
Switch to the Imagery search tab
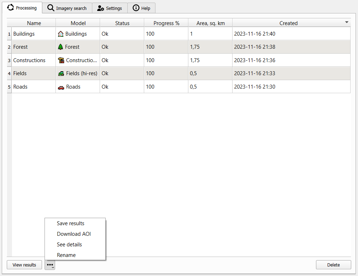point(67,8)
